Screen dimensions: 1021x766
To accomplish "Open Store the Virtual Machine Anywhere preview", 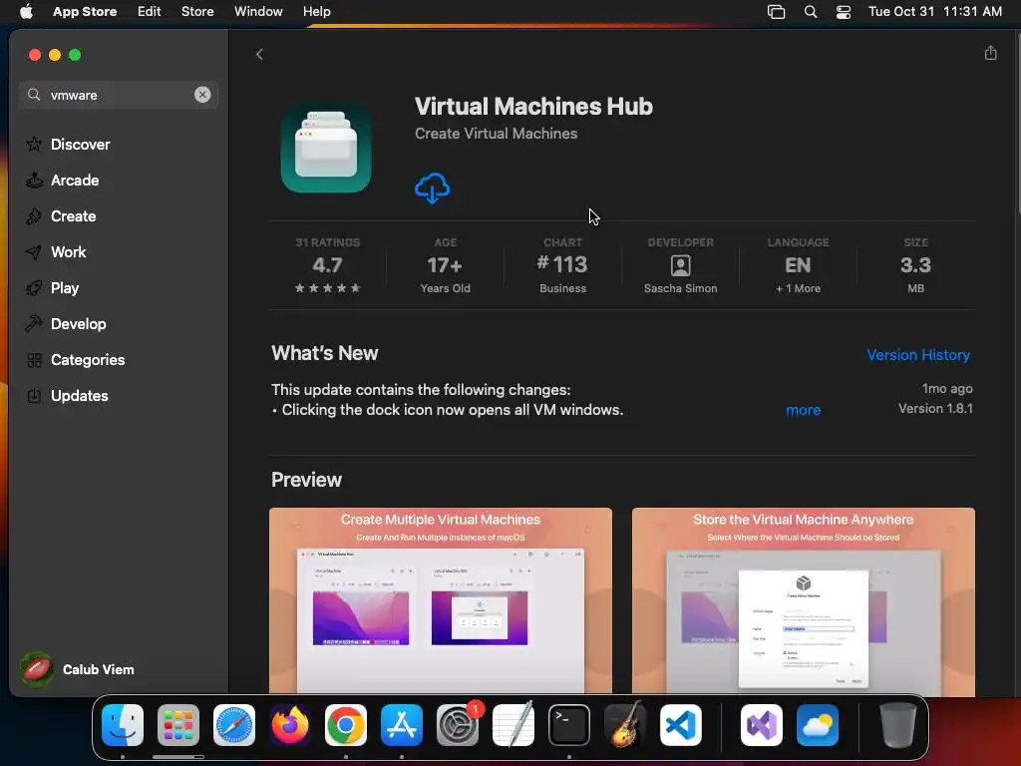I will [803, 600].
